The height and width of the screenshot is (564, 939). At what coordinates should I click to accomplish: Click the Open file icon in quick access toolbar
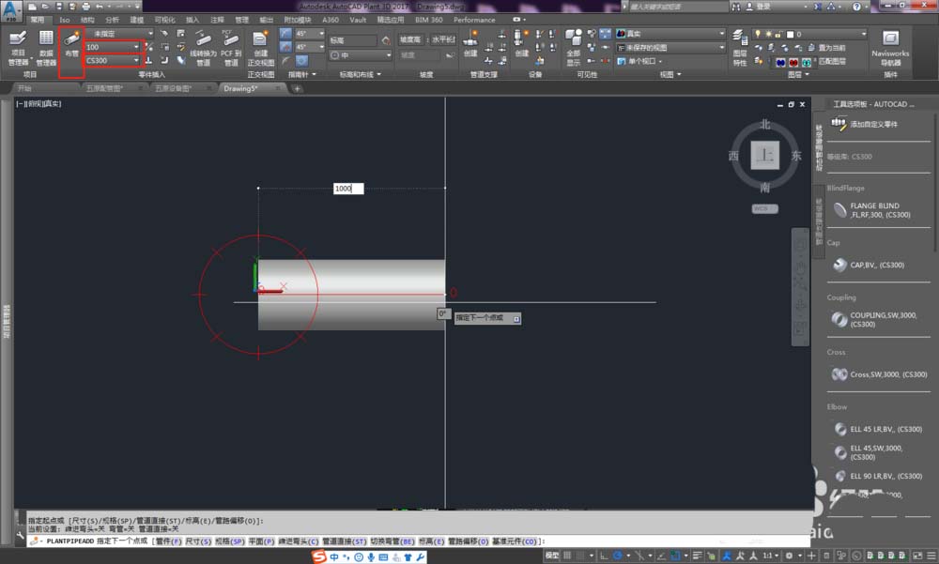(x=45, y=7)
